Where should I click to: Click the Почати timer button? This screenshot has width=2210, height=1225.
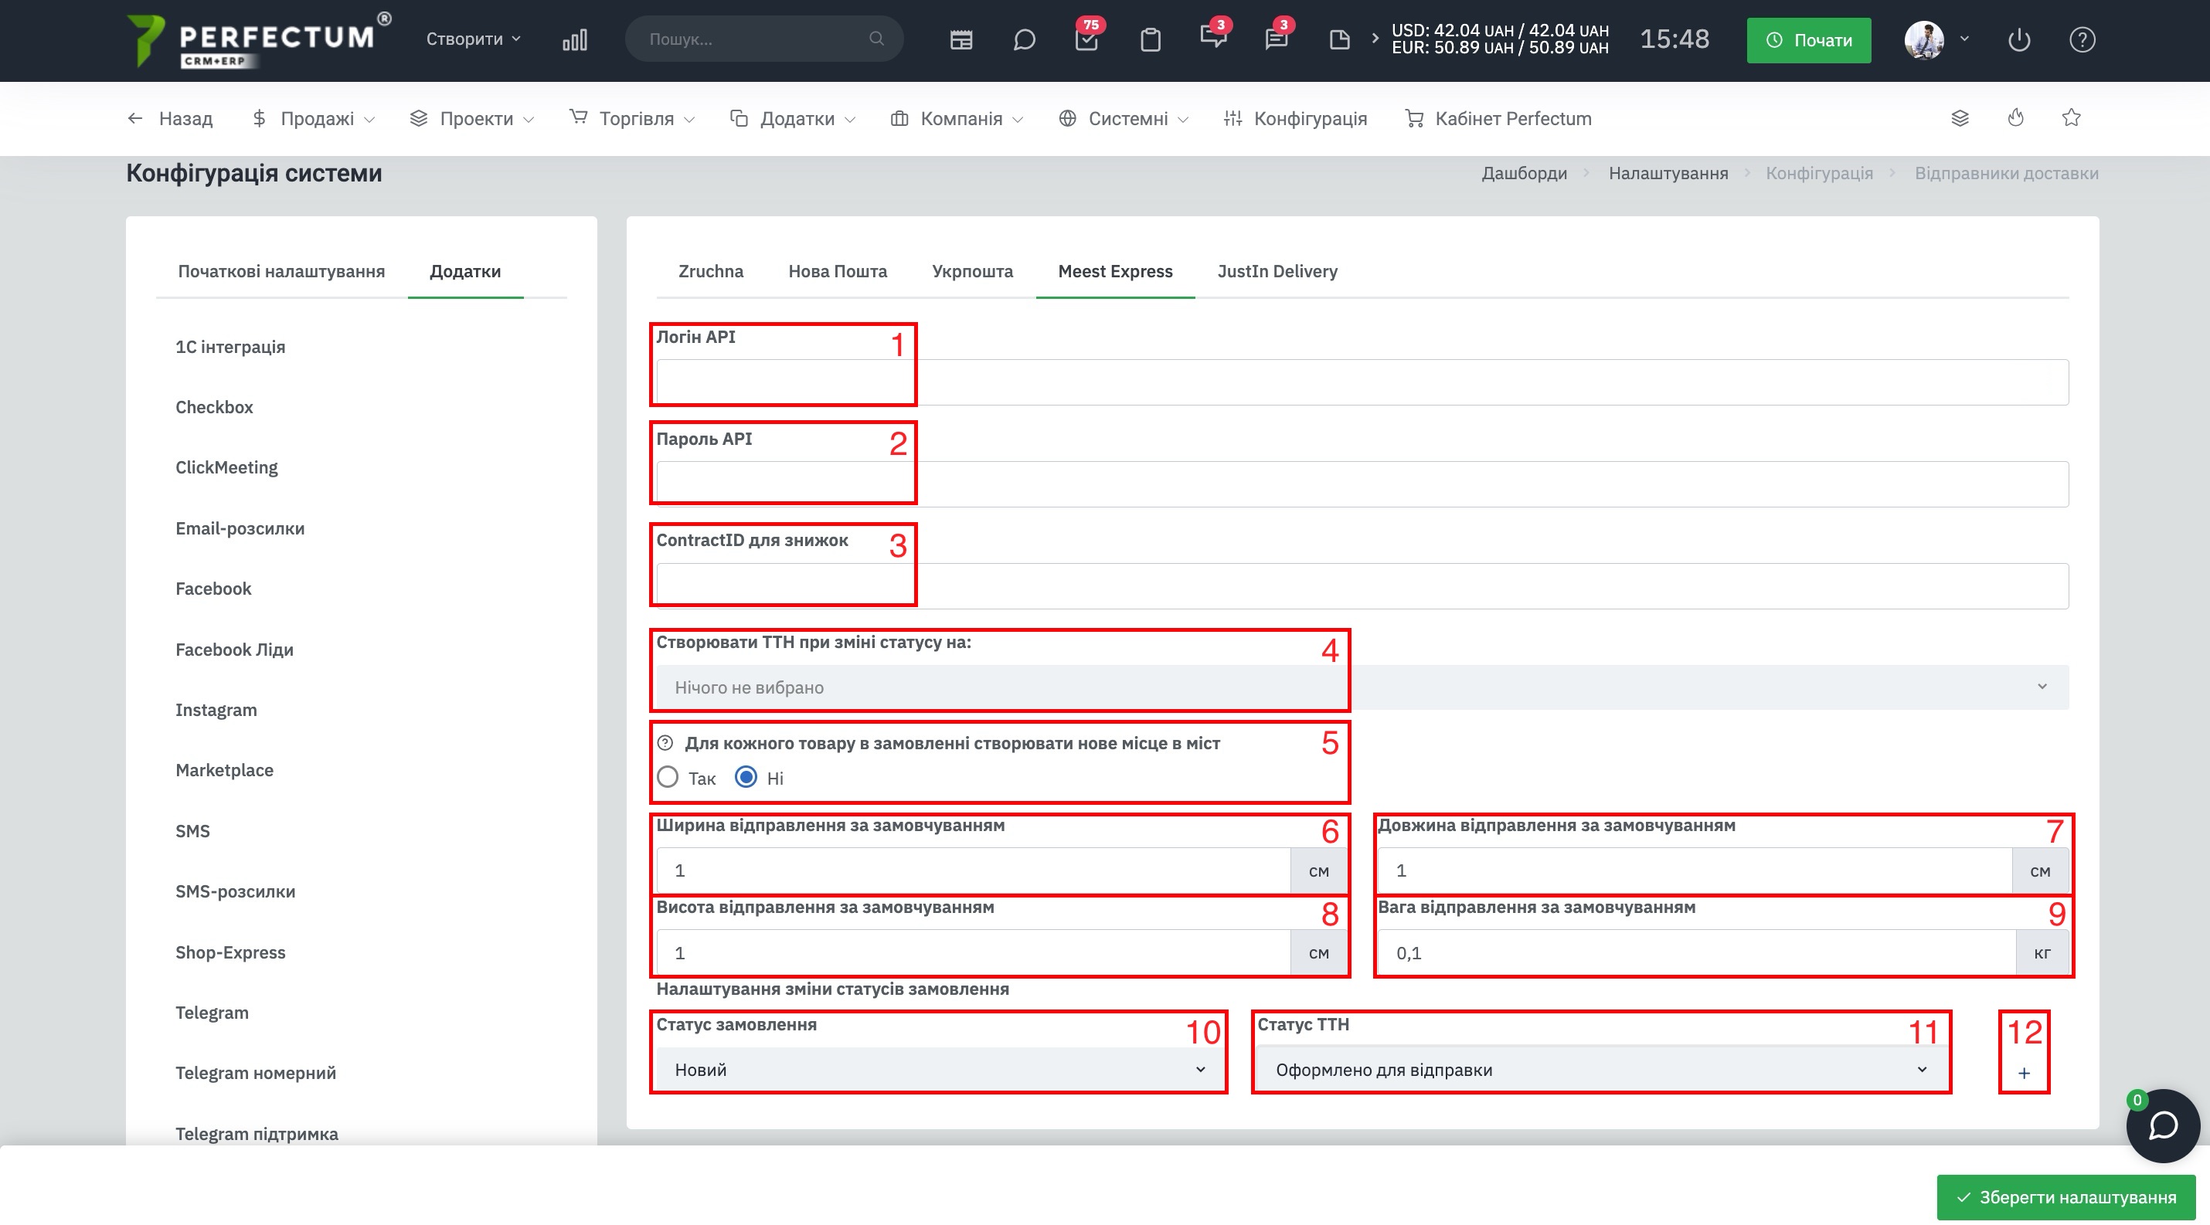(1808, 39)
